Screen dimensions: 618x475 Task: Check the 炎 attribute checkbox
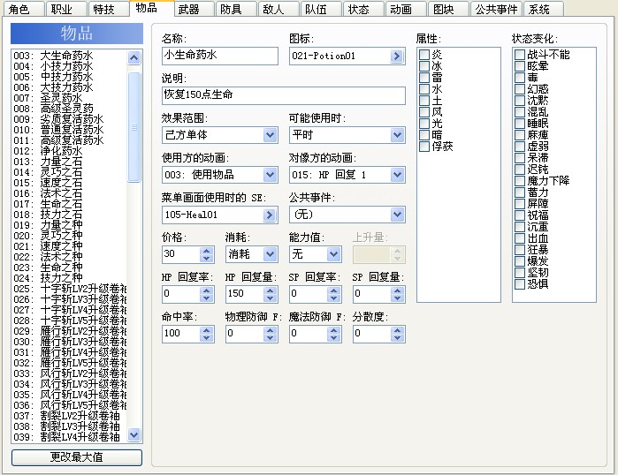click(x=424, y=55)
